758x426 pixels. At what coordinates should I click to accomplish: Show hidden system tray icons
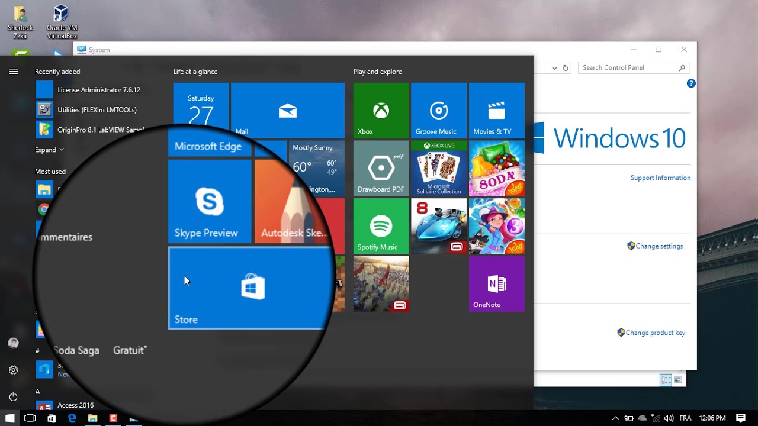[x=615, y=418]
